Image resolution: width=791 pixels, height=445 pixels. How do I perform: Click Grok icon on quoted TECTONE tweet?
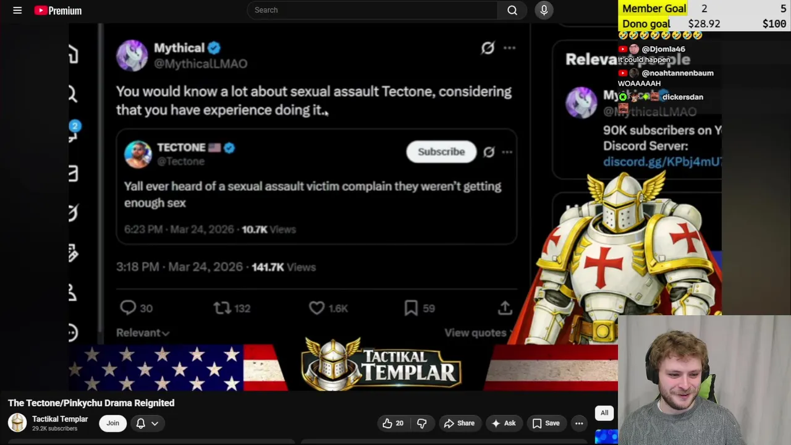(x=489, y=151)
